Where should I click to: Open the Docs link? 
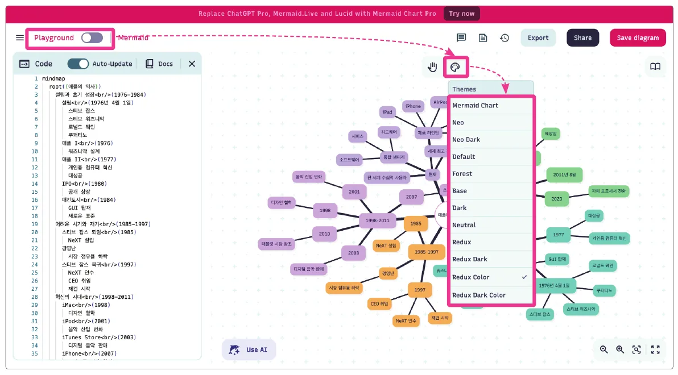159,64
